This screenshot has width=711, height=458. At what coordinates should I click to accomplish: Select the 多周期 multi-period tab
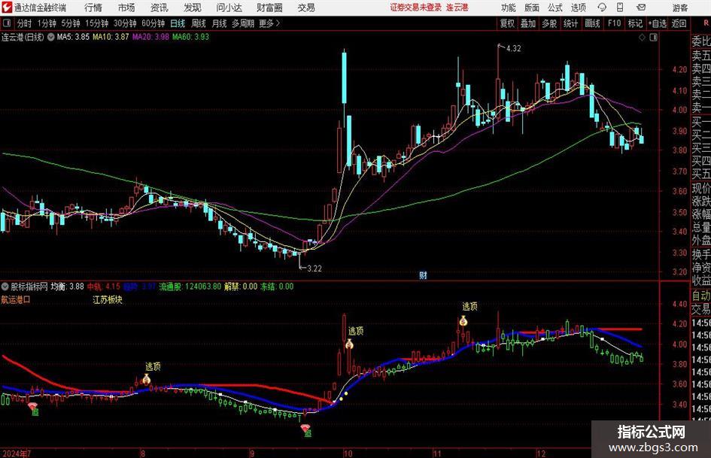[x=243, y=23]
